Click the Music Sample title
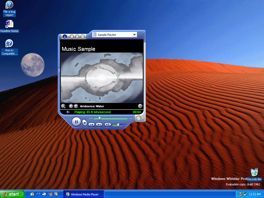Image resolution: width=264 pixels, height=198 pixels. (78, 49)
